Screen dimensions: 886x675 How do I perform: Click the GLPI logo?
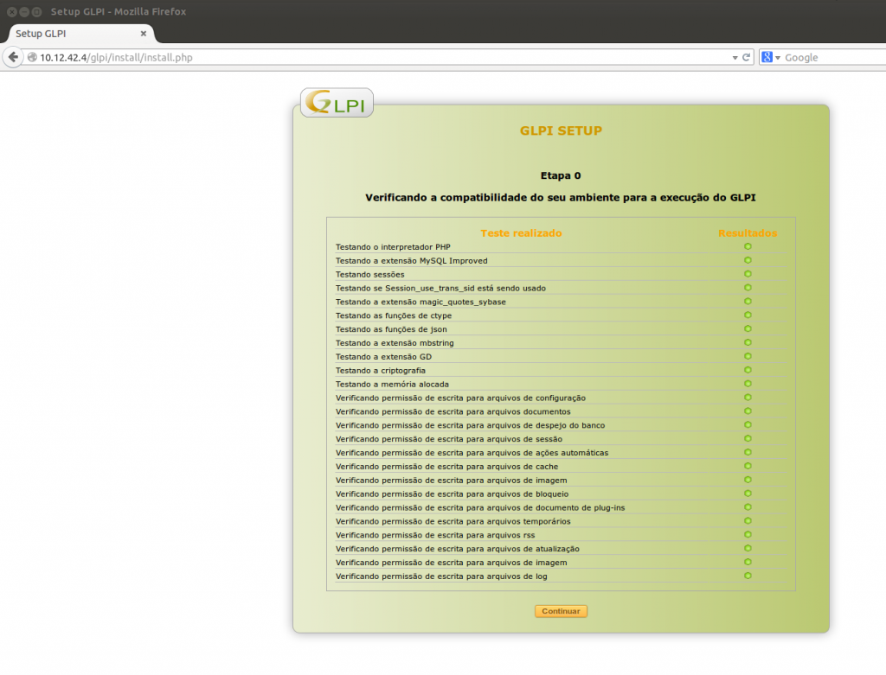[x=337, y=103]
